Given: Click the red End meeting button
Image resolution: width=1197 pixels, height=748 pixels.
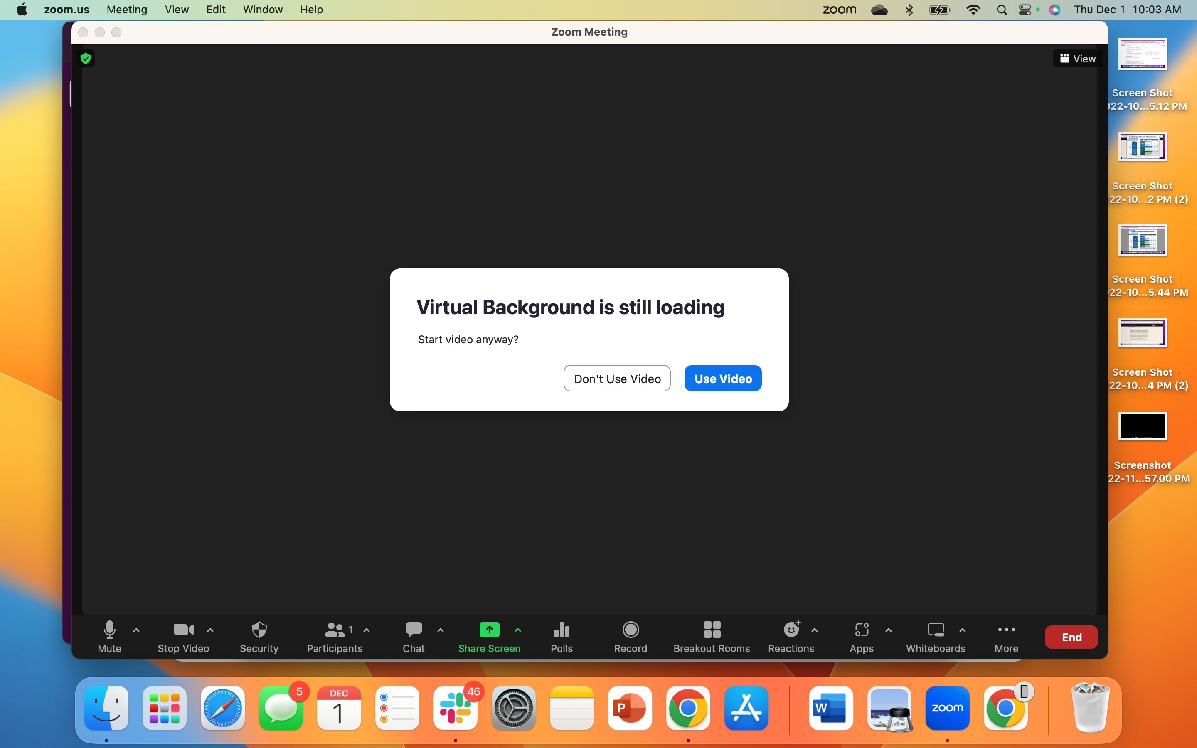Looking at the screenshot, I should (x=1071, y=637).
